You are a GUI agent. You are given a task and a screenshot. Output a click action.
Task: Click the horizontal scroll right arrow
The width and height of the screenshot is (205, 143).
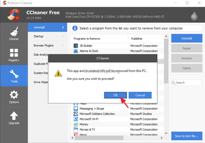(x=161, y=138)
